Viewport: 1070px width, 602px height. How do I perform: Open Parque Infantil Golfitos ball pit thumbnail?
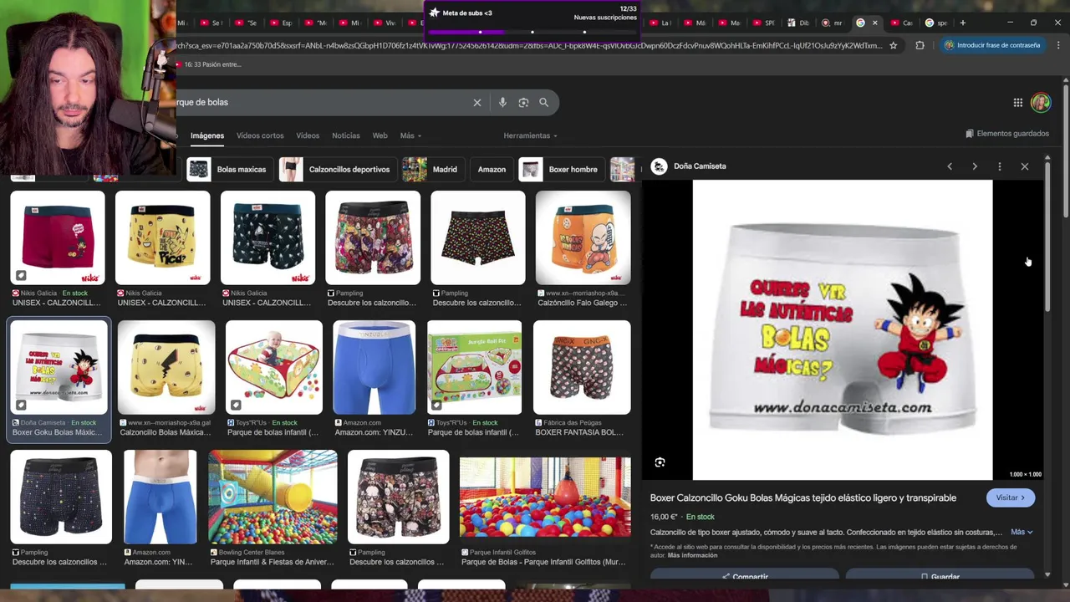(545, 497)
